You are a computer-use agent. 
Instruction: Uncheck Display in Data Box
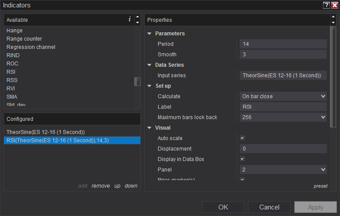click(x=242, y=159)
